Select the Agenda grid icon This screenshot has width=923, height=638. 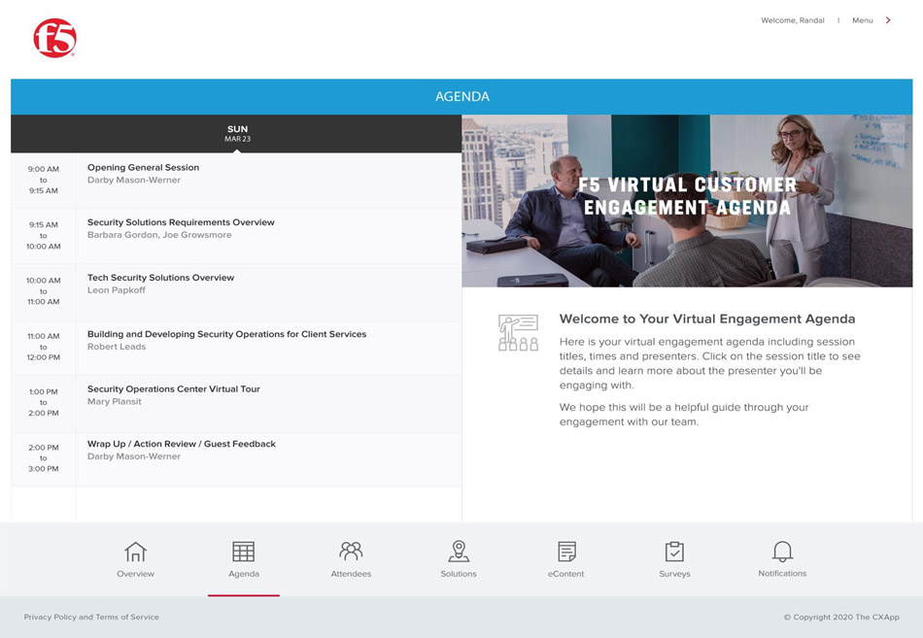243,552
